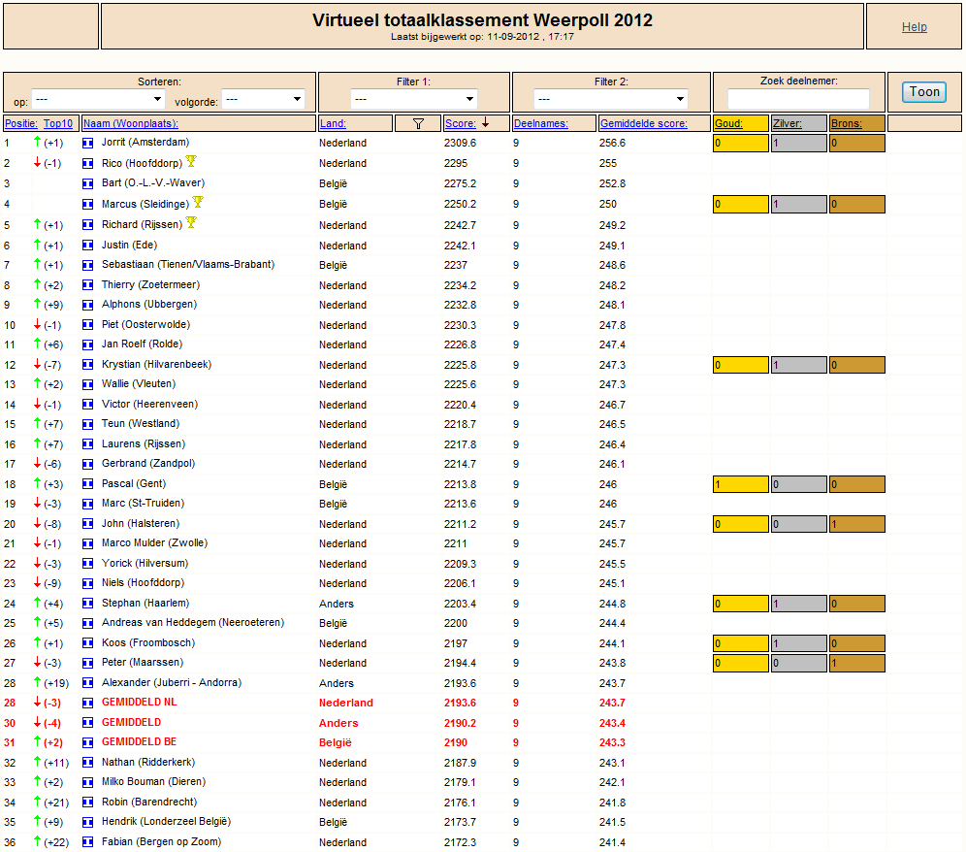966x852 pixels.
Task: Click the page title Virtueel totaalklassement Weerpoll 2012
Action: pos(482,20)
